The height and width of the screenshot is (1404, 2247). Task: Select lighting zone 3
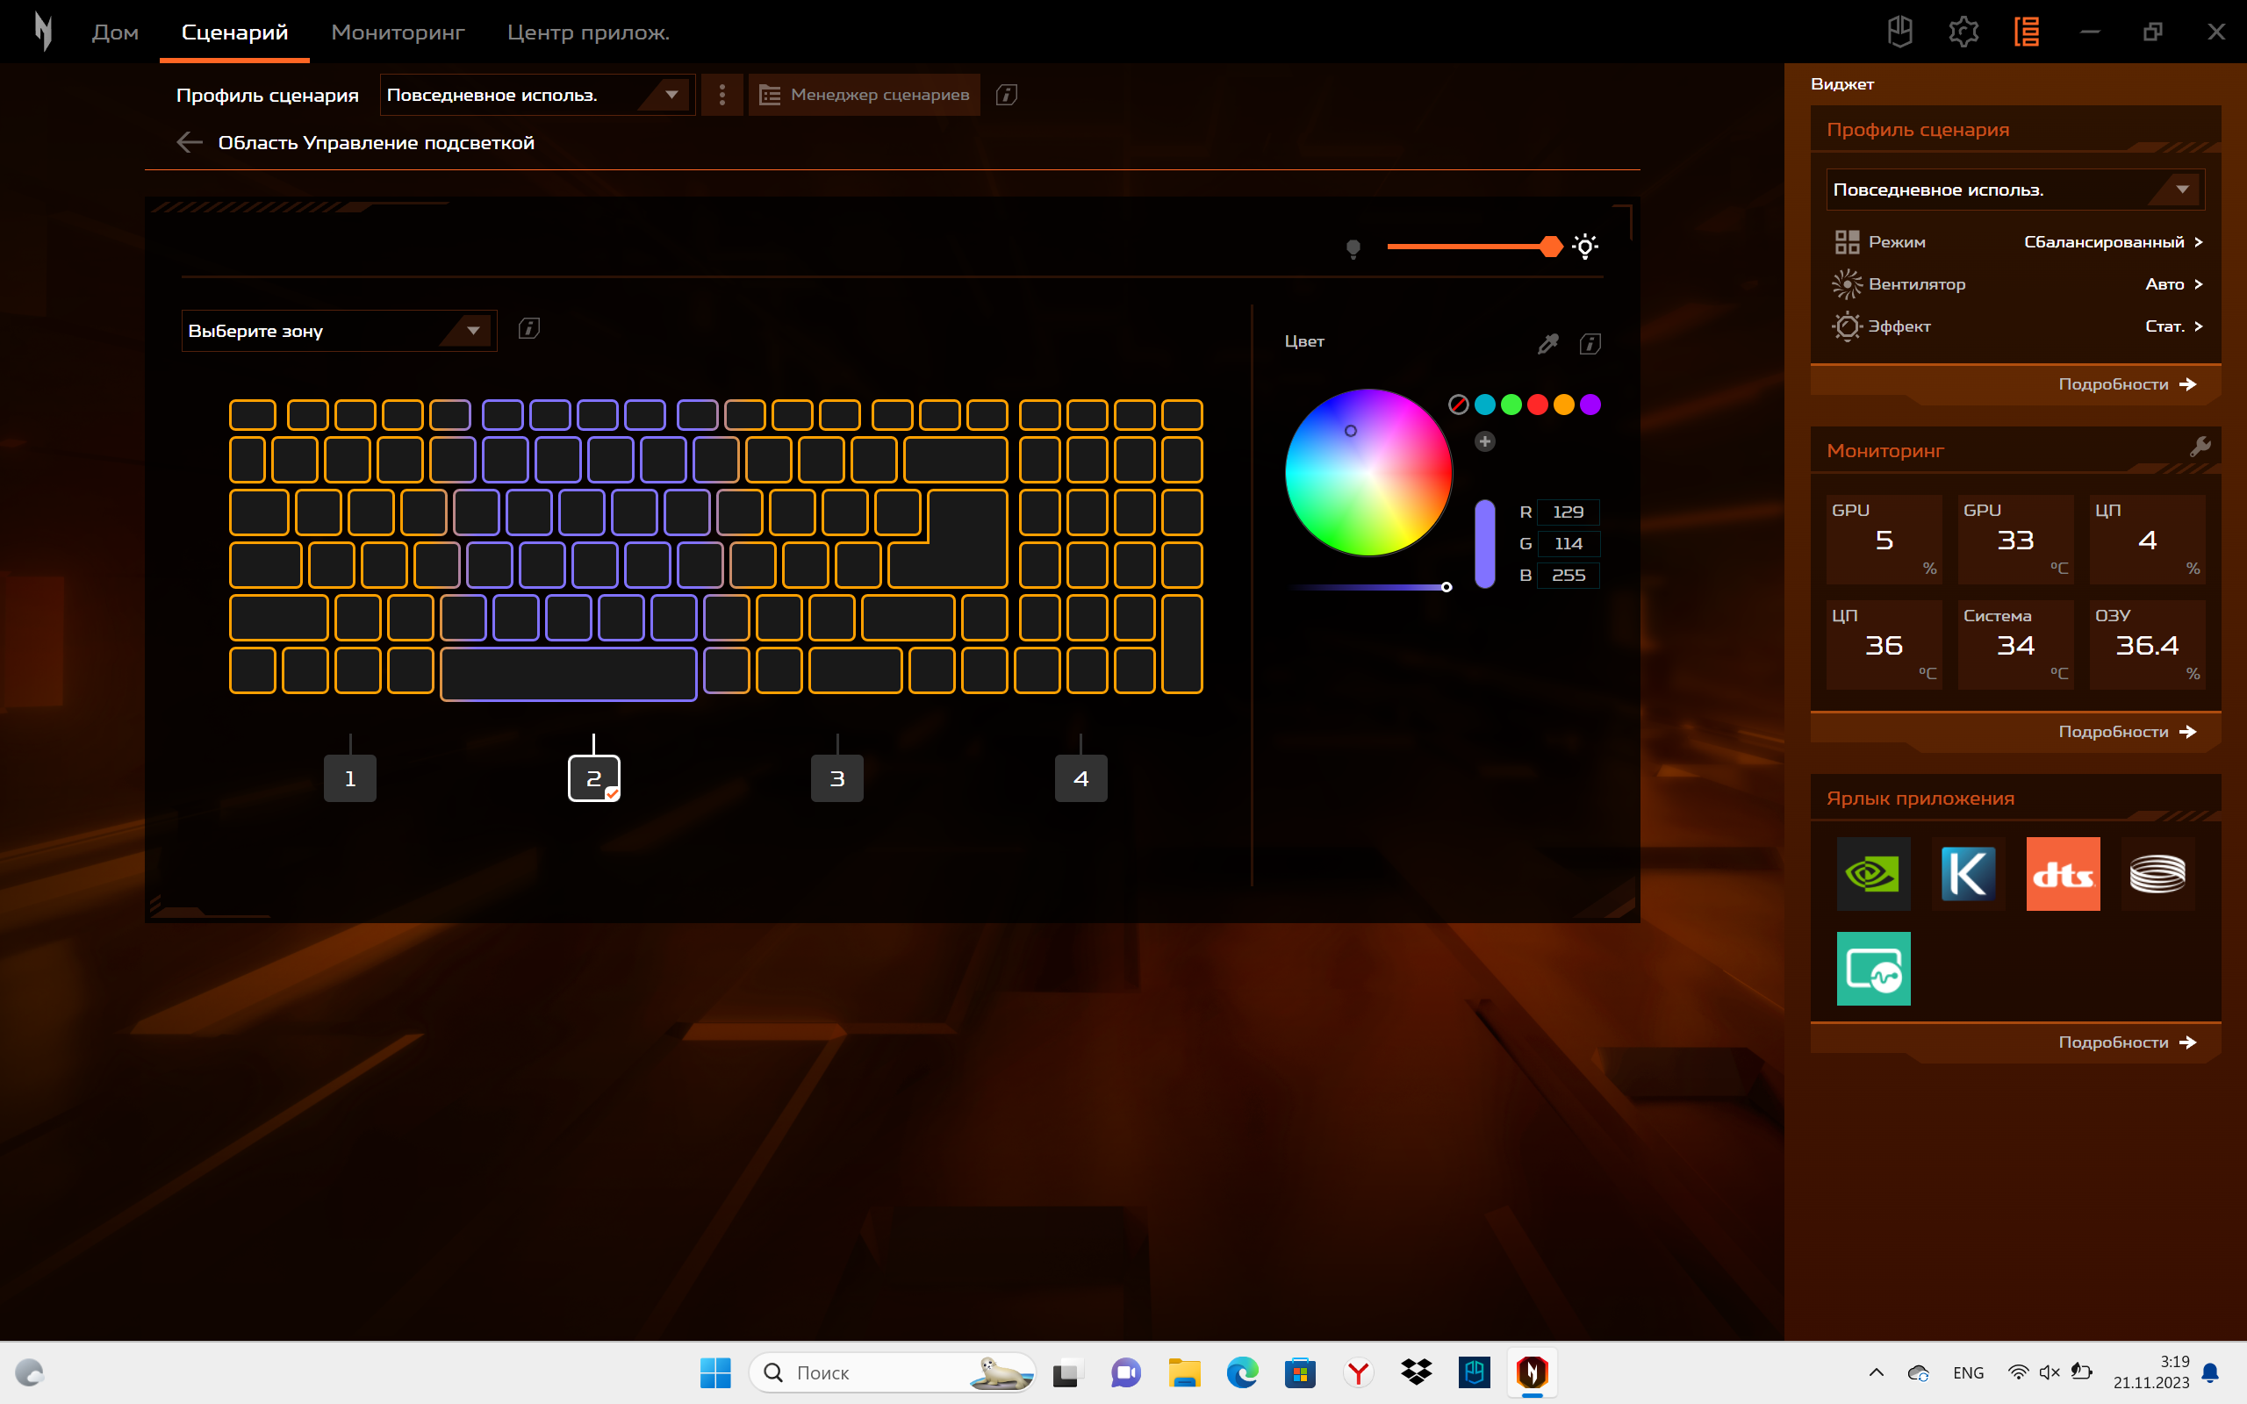[x=837, y=778]
